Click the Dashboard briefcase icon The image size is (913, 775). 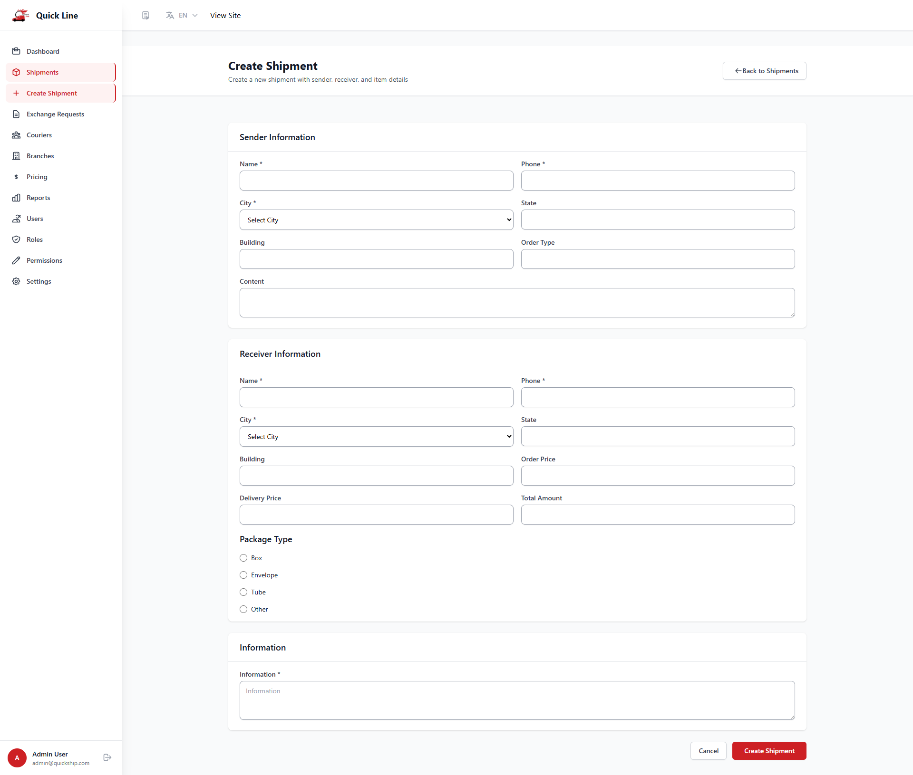(x=16, y=51)
